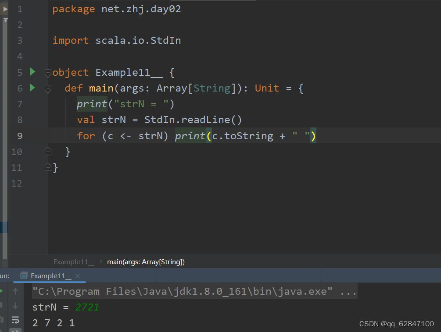Click the small arrow icon beside line 1
Viewport: 441px width, 332px height.
(x=5, y=9)
